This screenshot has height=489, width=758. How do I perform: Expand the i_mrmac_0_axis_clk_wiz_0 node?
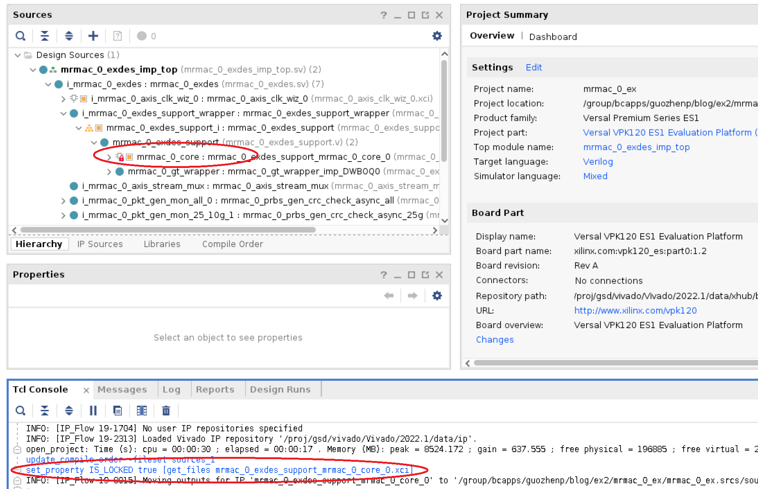(63, 99)
